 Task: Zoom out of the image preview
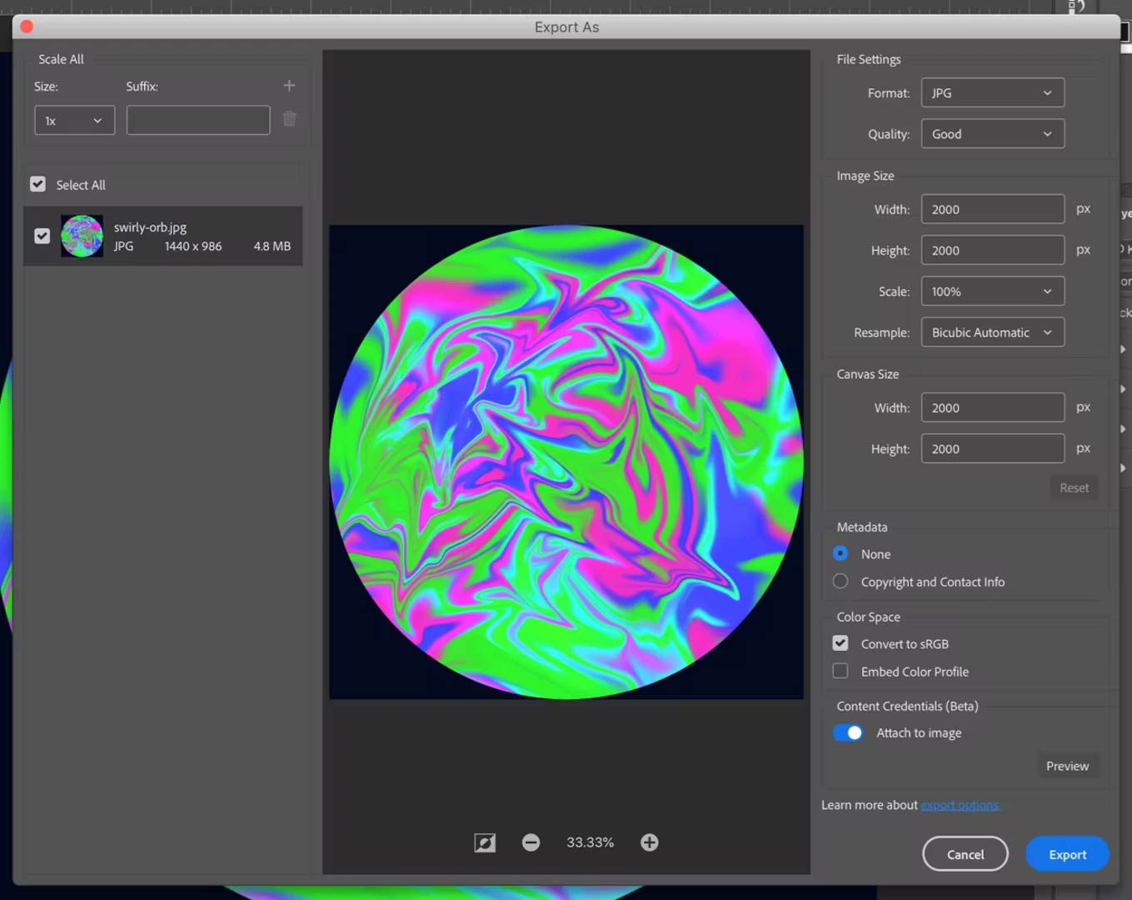[x=531, y=842]
